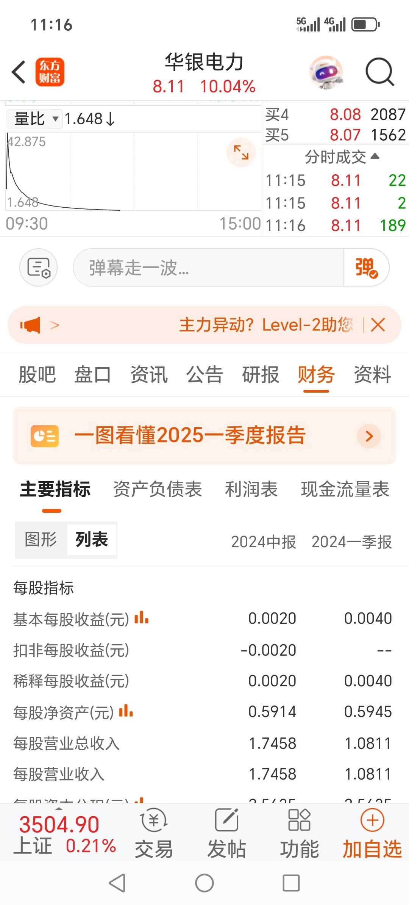Tap 加自选 add to watchlist
This screenshot has width=409, height=905.
pyautogui.click(x=372, y=834)
